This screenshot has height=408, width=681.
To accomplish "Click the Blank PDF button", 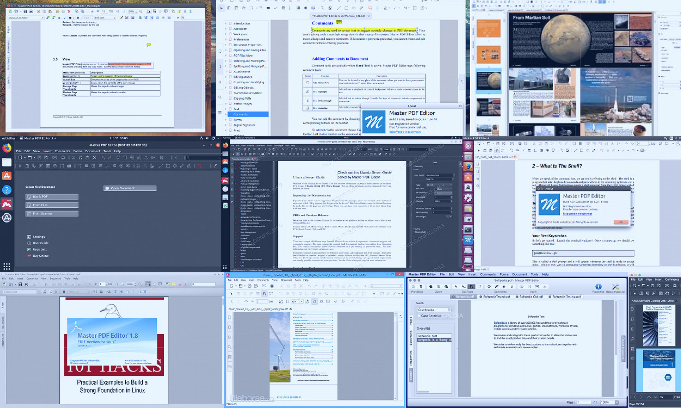I will tap(52, 197).
